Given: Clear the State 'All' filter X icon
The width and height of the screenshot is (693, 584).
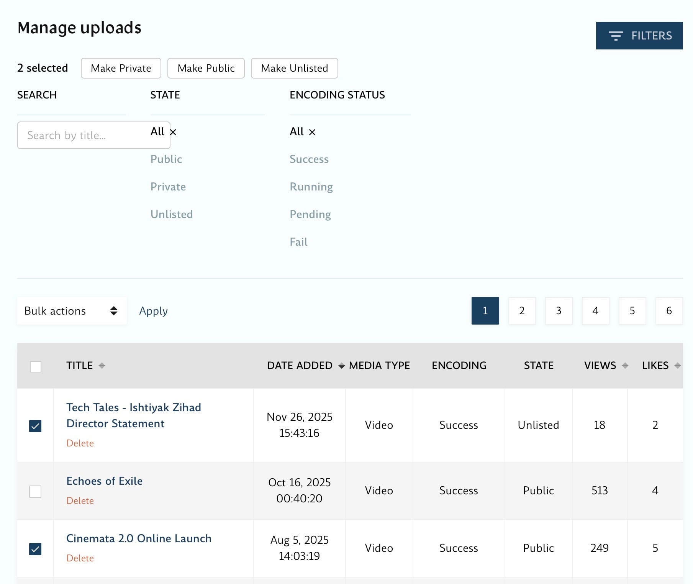Looking at the screenshot, I should click(173, 132).
